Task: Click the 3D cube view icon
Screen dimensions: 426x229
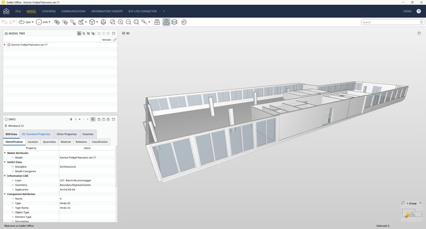Action: 92,22
